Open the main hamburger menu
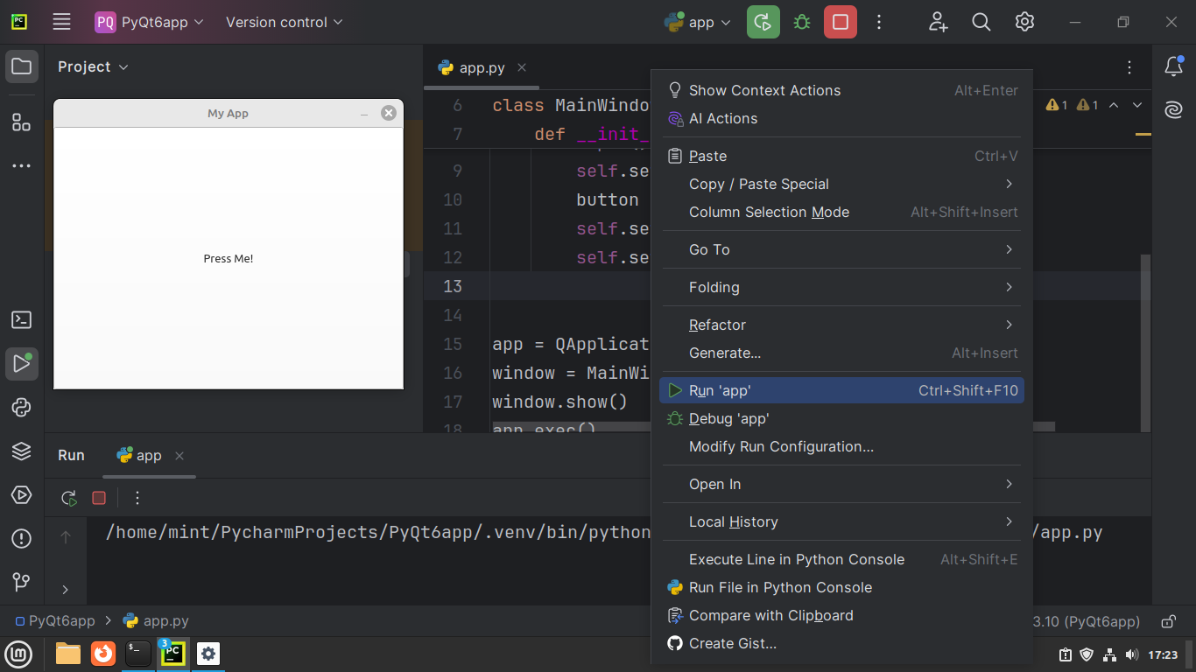This screenshot has height=672, width=1196. 61,22
